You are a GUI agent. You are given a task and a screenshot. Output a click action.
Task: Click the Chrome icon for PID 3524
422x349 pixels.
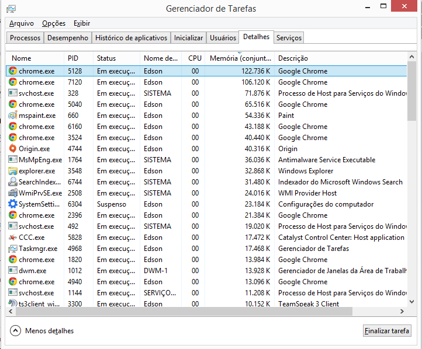pyautogui.click(x=13, y=138)
